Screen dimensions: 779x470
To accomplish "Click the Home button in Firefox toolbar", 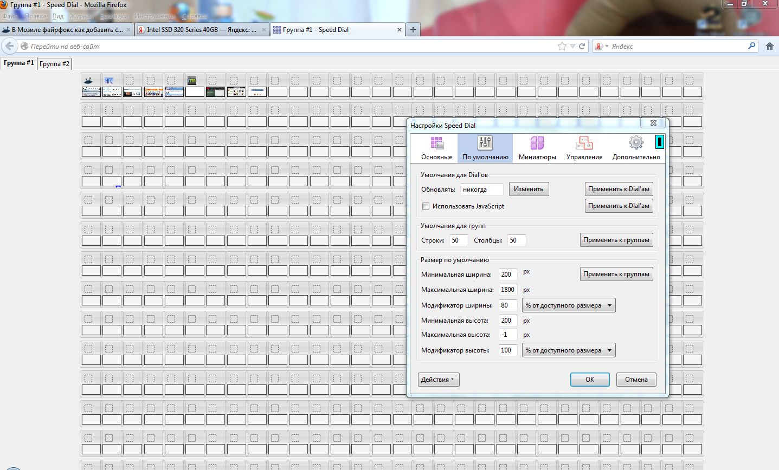I will pyautogui.click(x=769, y=47).
